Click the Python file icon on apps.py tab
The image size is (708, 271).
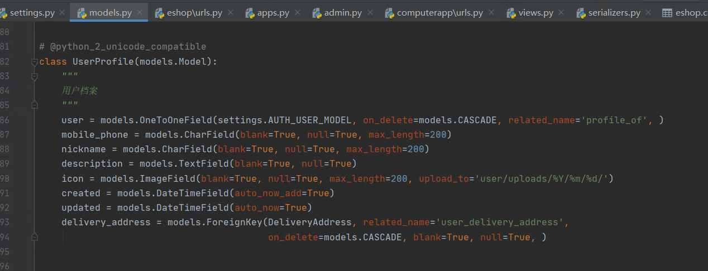point(250,12)
